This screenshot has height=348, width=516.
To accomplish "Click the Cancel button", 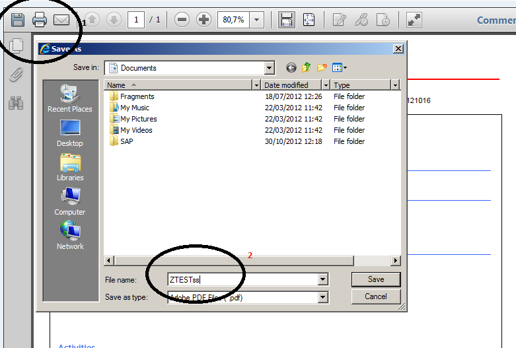I will (376, 296).
